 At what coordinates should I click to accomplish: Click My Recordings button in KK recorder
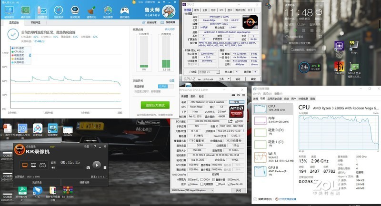click(37, 182)
